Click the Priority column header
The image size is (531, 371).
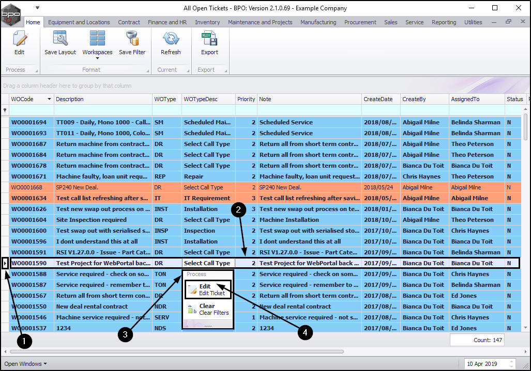246,99
